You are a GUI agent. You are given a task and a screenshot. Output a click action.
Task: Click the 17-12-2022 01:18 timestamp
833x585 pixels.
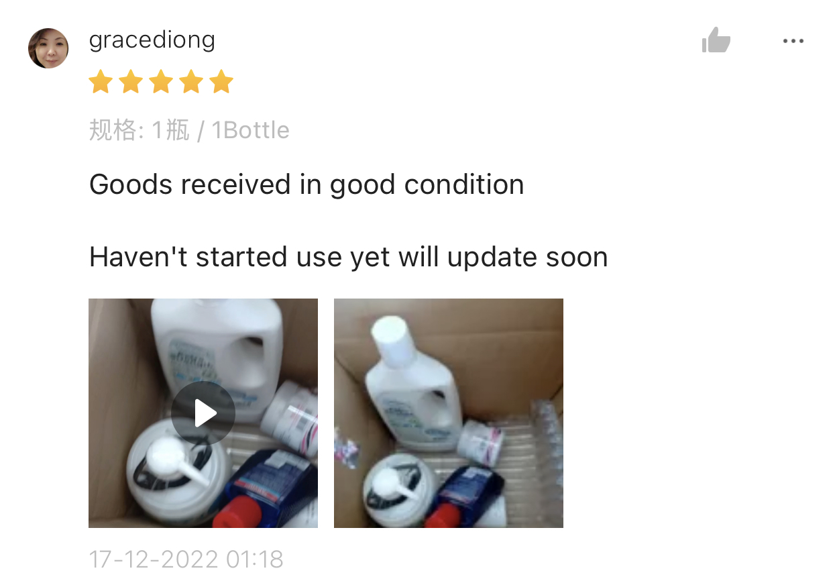click(x=186, y=559)
